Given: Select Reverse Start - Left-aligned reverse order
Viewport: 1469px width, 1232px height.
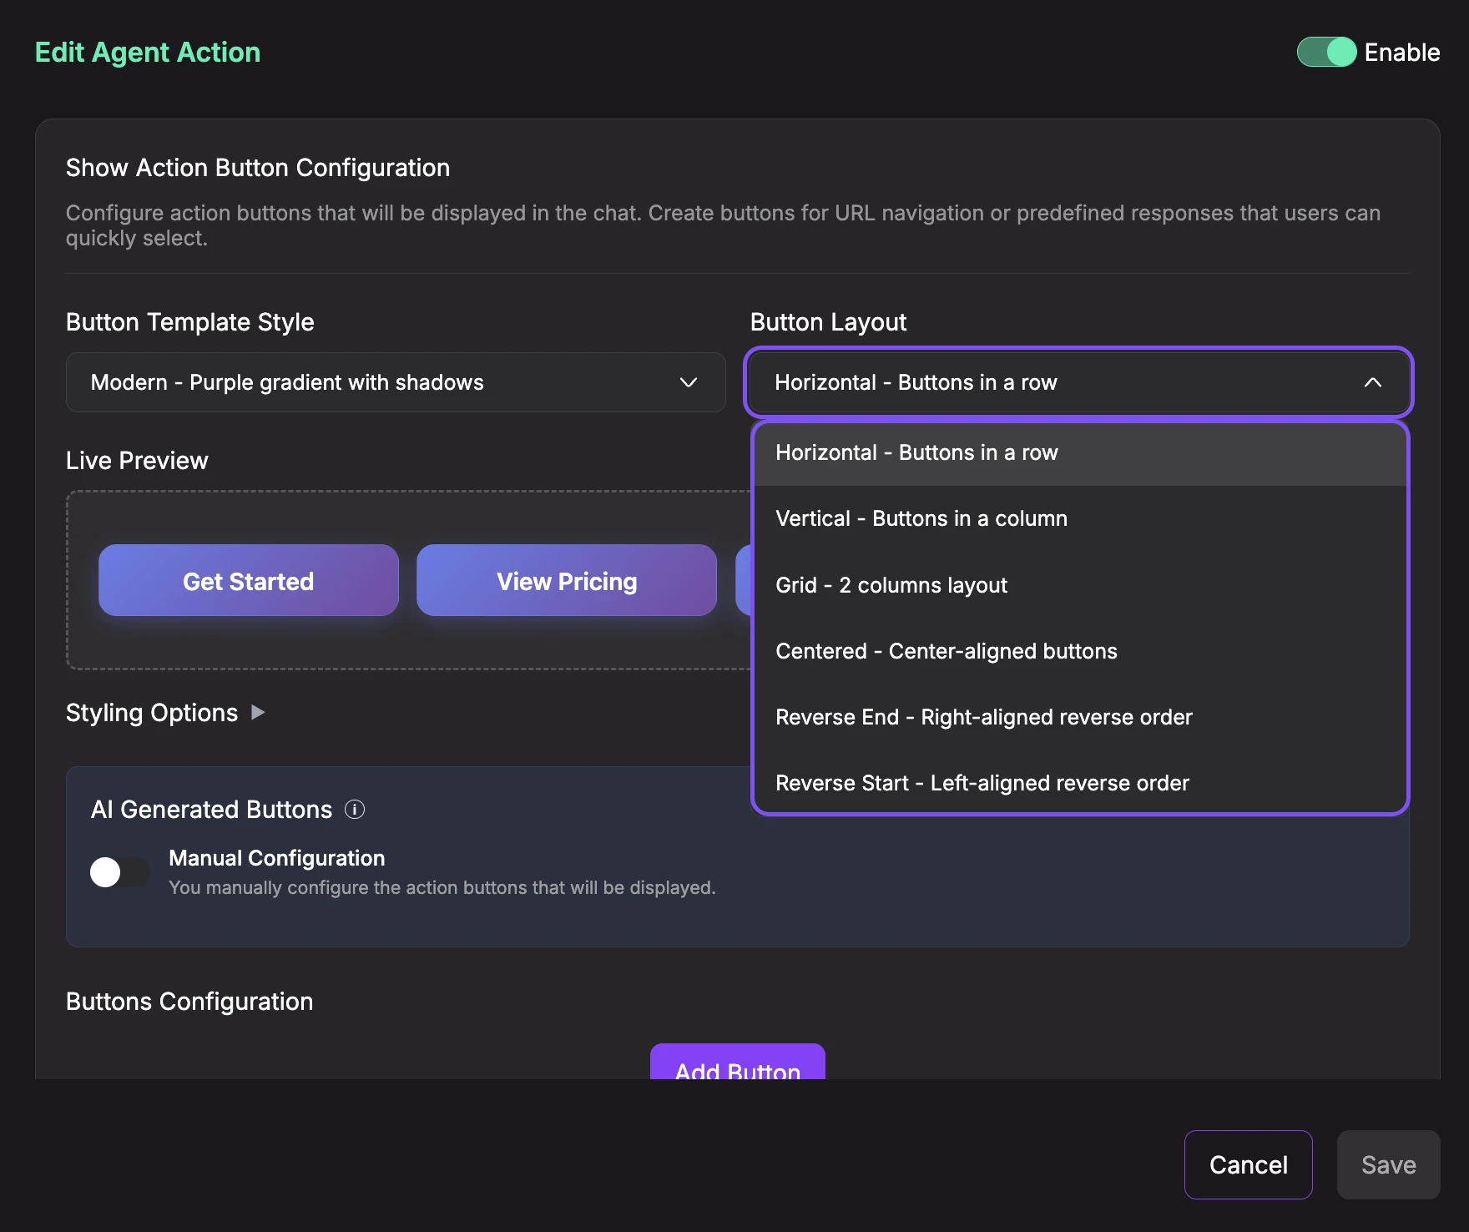Looking at the screenshot, I should click(x=982, y=783).
